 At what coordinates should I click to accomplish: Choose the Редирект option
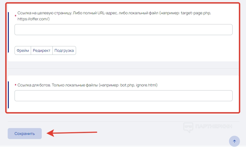point(42,50)
